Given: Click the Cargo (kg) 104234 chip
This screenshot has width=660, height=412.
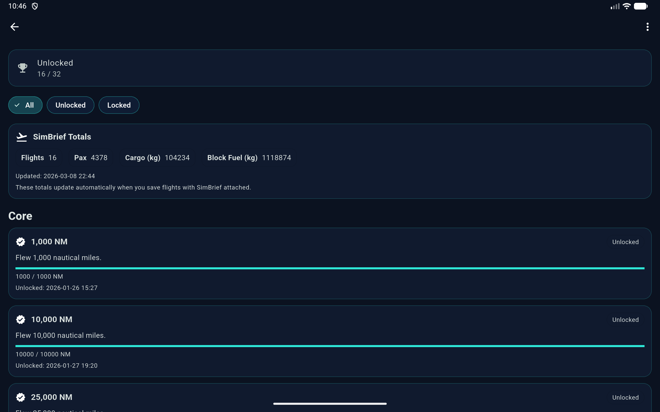Looking at the screenshot, I should (x=157, y=158).
